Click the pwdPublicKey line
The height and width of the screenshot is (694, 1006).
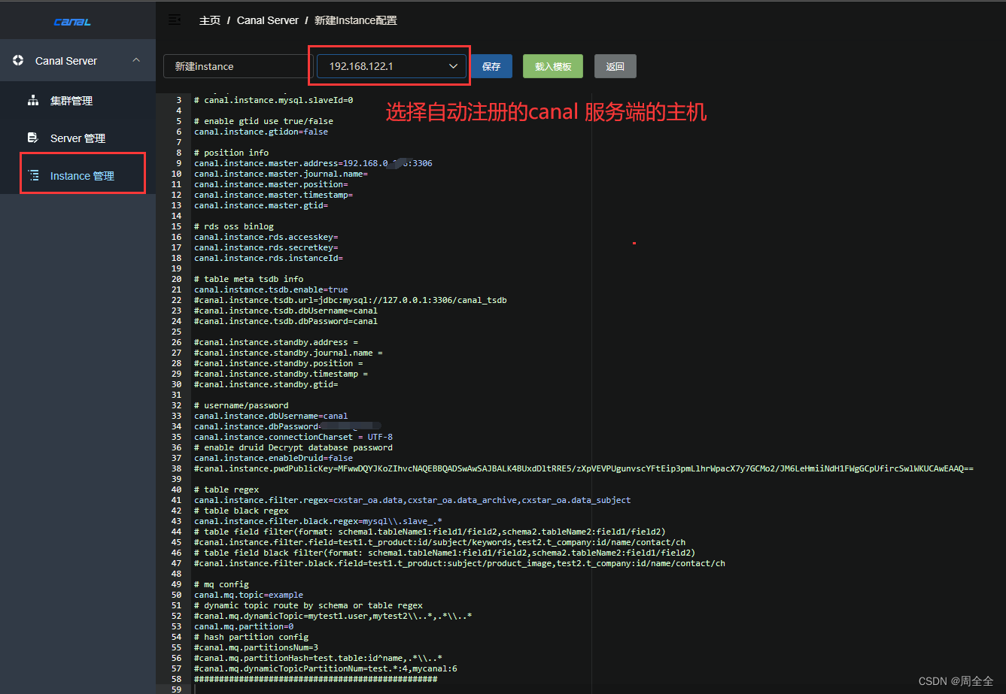point(584,468)
